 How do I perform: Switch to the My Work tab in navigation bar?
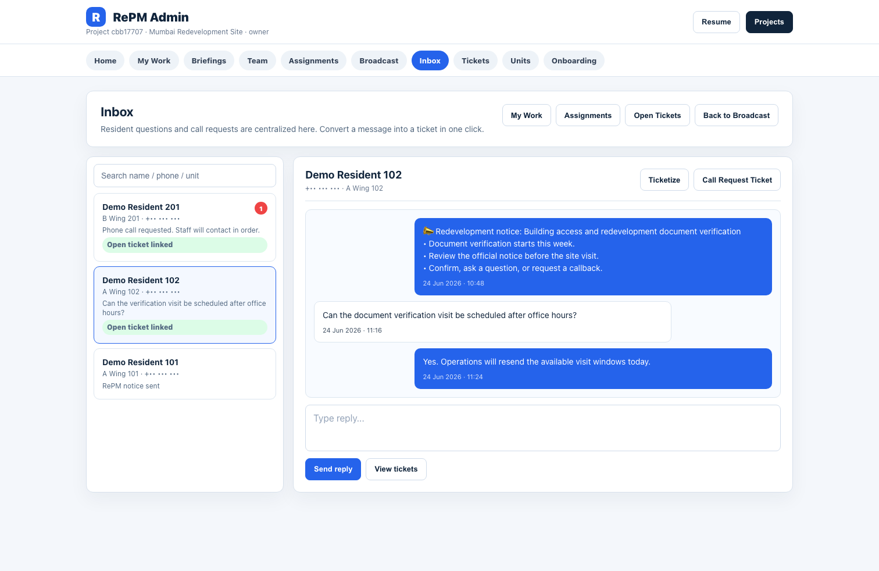click(154, 60)
